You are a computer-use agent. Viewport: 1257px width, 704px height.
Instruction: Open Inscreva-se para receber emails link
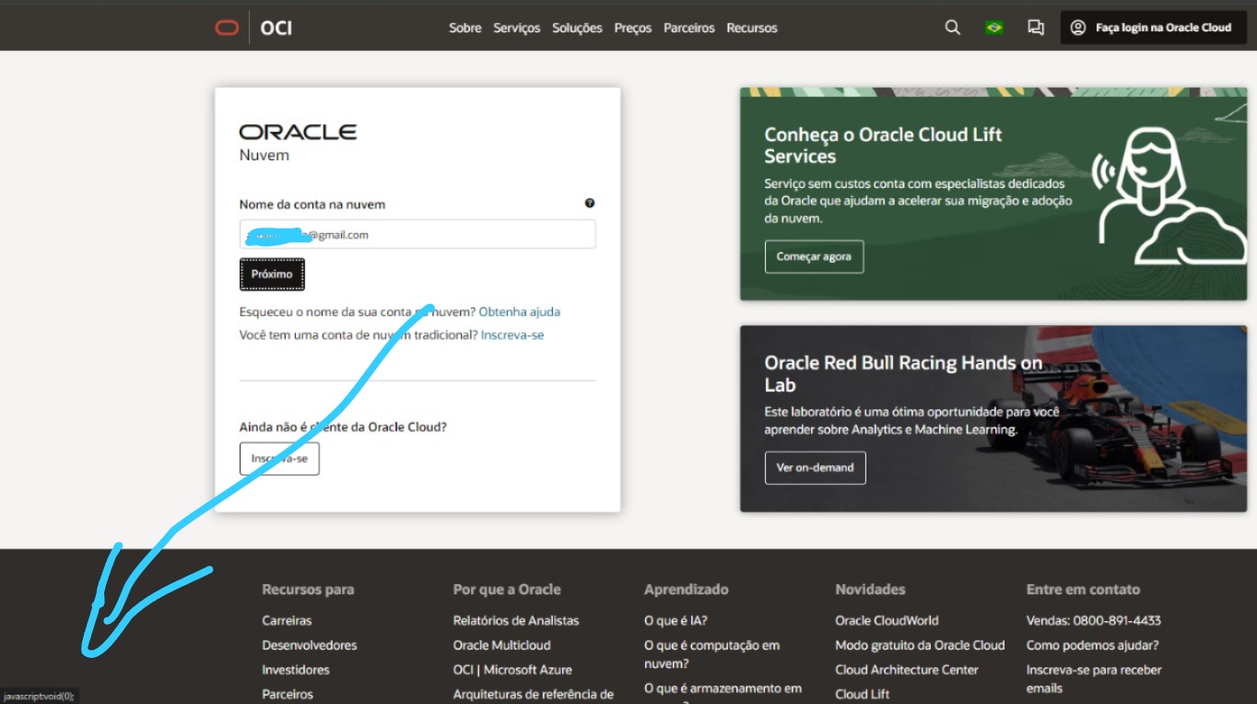point(1094,679)
